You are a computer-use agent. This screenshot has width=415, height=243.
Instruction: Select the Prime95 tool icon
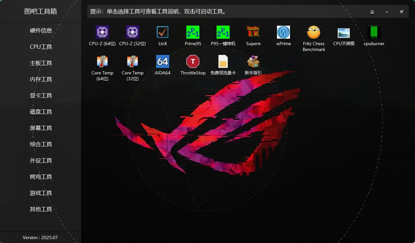point(193,32)
